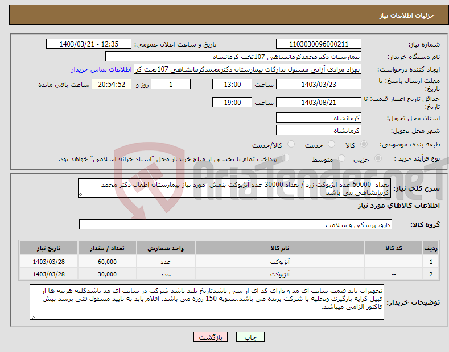Click the validity time field 19:00

232,102
